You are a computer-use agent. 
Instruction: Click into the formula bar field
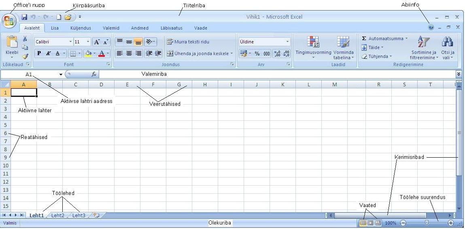click(x=277, y=74)
